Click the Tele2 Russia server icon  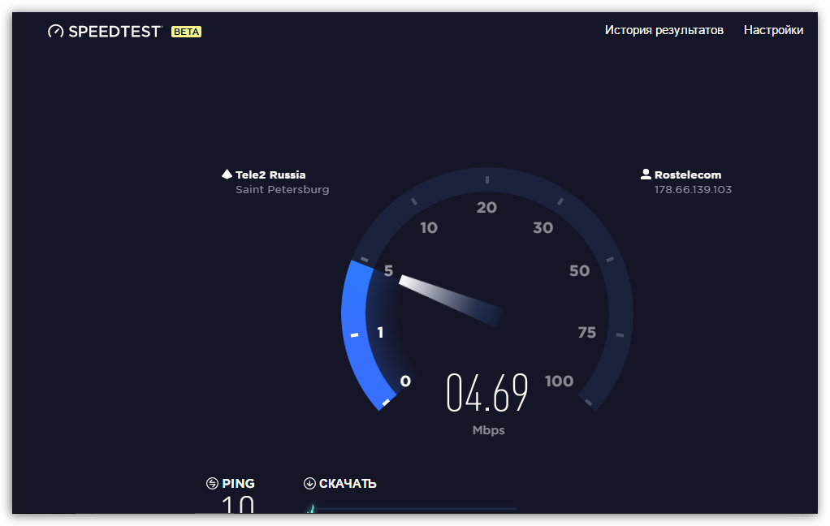227,175
